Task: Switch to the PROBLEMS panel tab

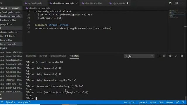Action: pos(31,56)
